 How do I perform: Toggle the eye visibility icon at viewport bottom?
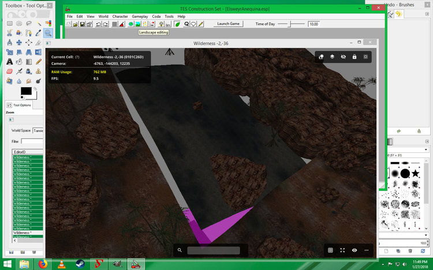pos(354,250)
